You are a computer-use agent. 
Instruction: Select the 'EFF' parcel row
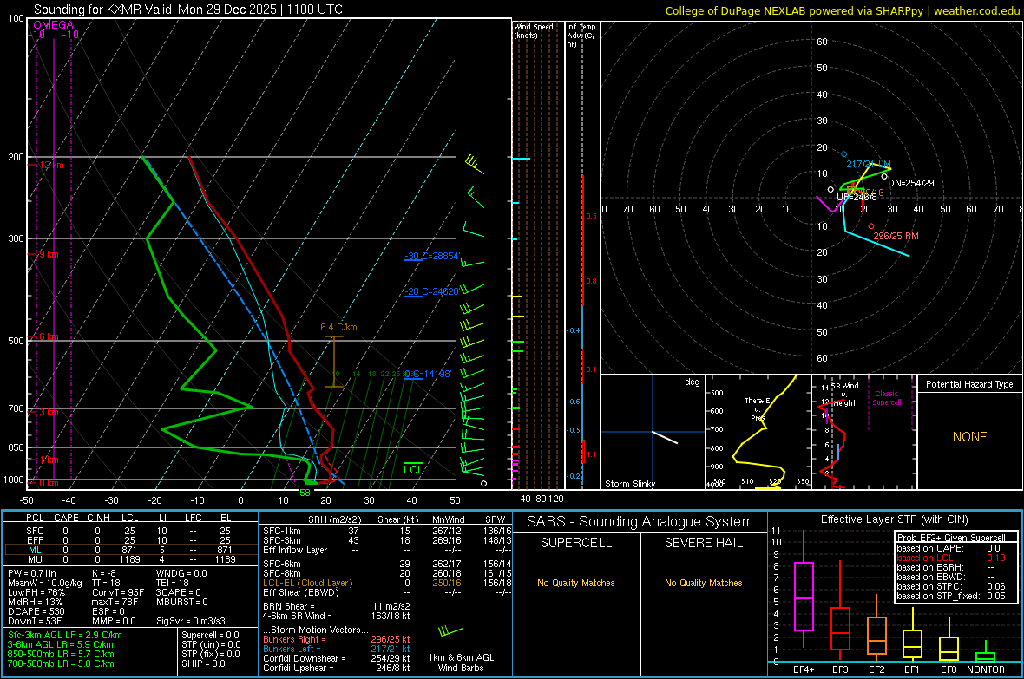[x=130, y=540]
